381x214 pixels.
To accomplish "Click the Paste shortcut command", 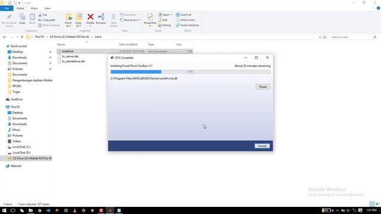I will (49, 25).
